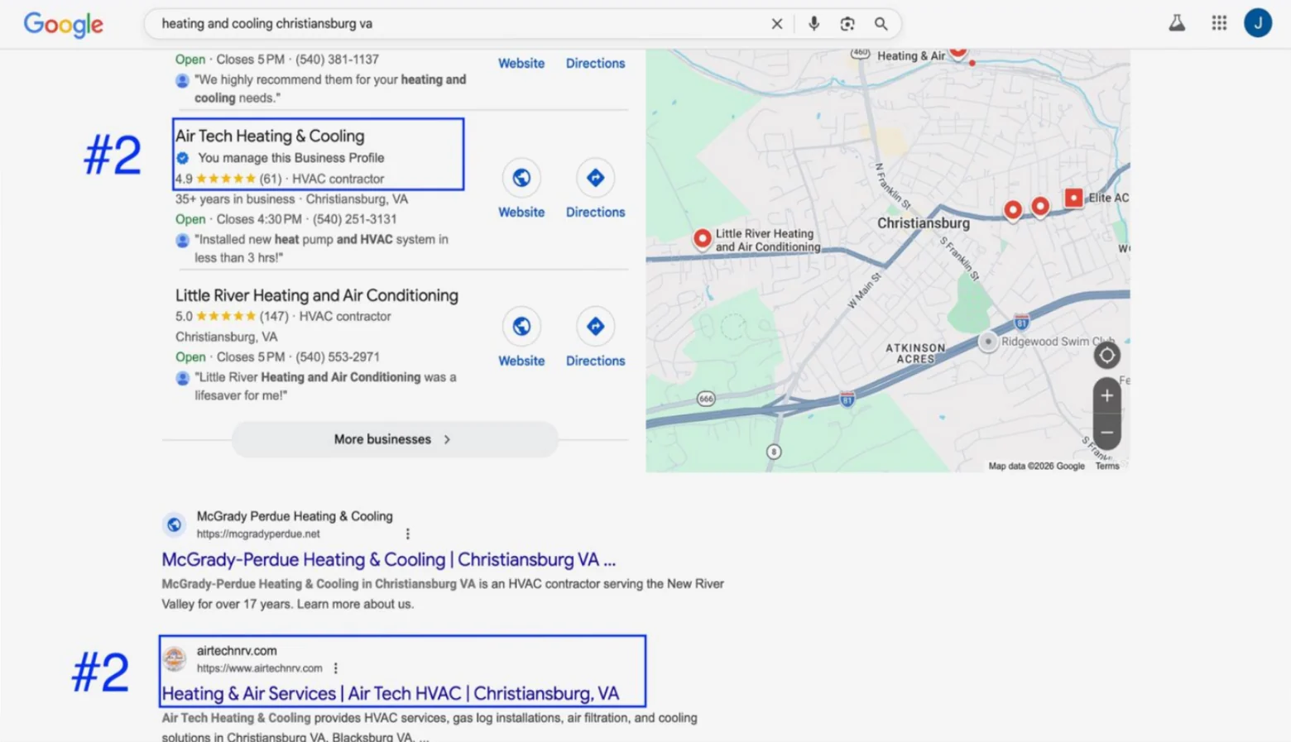This screenshot has height=742, width=1291.
Task: Start voice search with the microphone icon
Action: click(x=813, y=24)
